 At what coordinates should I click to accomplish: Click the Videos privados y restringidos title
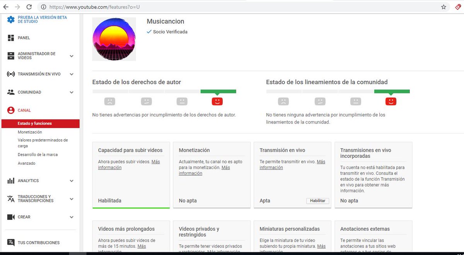[199, 232]
